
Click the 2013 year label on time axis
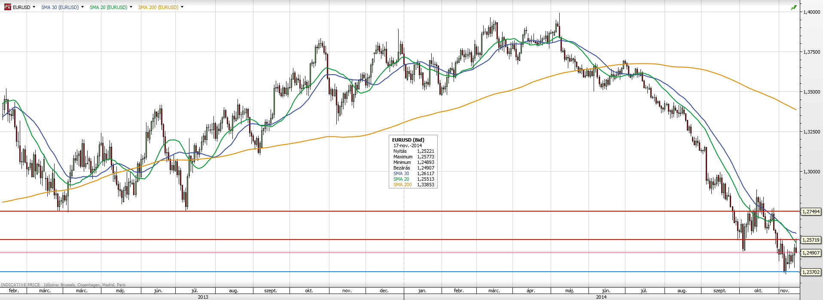(203, 297)
